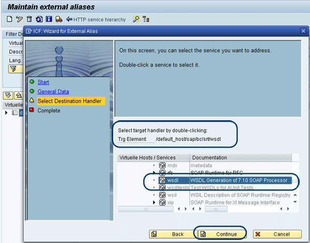Select the wsil service entry
This screenshot has width=310, height=243.
click(172, 195)
